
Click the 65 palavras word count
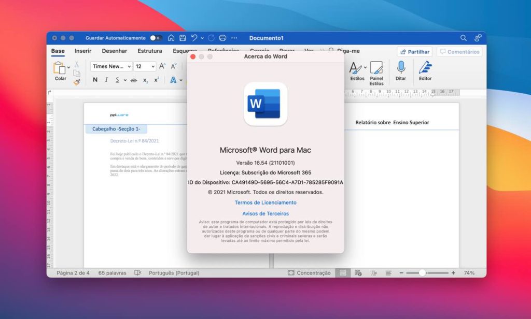pyautogui.click(x=112, y=273)
